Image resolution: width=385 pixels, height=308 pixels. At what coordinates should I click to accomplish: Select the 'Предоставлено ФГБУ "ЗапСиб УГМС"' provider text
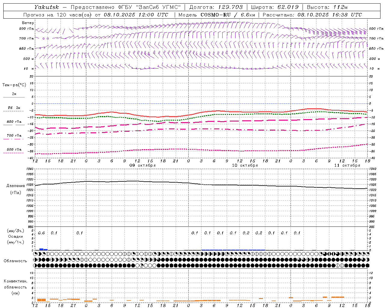pos(126,7)
